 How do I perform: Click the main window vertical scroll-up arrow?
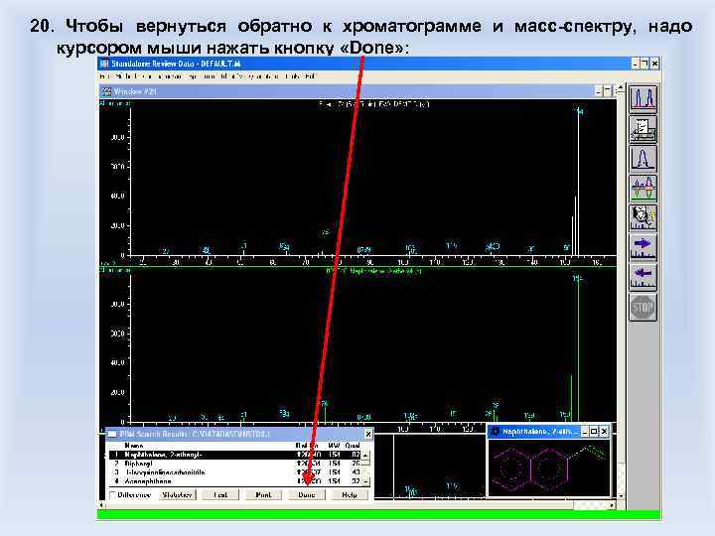(621, 87)
